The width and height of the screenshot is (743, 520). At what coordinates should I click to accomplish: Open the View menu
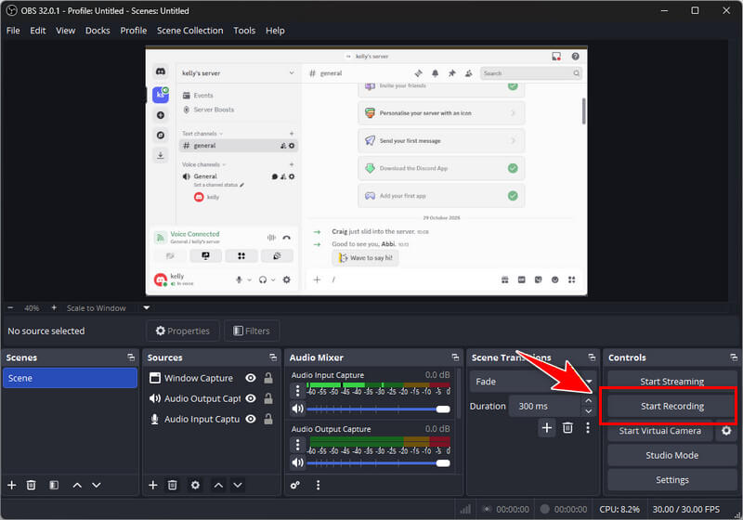pyautogui.click(x=65, y=31)
